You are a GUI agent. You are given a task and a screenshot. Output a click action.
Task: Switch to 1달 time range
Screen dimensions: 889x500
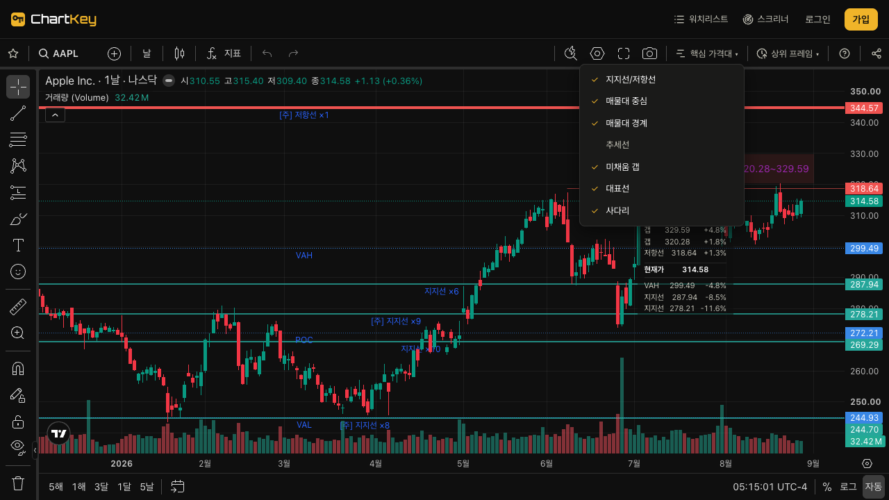(x=124, y=487)
